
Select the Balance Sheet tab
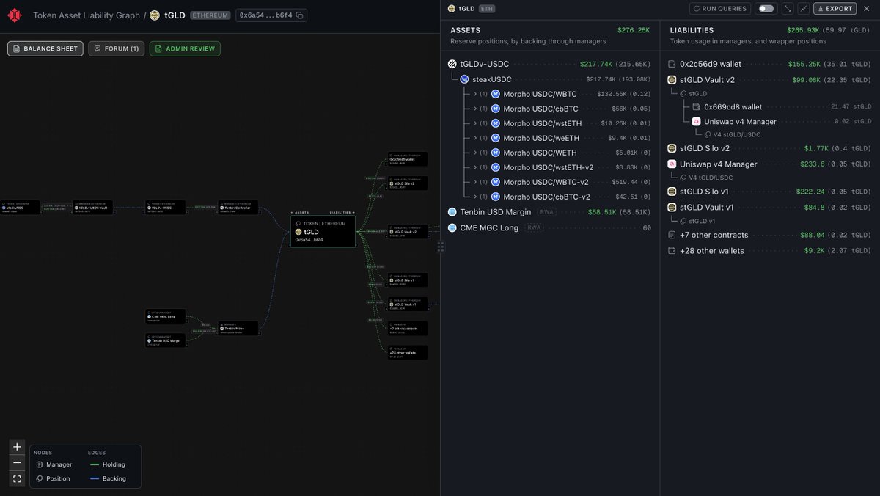pos(45,48)
